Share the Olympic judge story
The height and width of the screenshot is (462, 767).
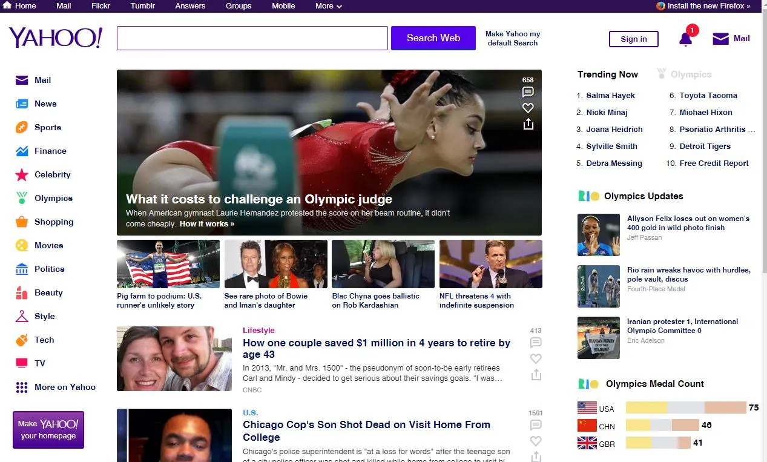click(528, 124)
